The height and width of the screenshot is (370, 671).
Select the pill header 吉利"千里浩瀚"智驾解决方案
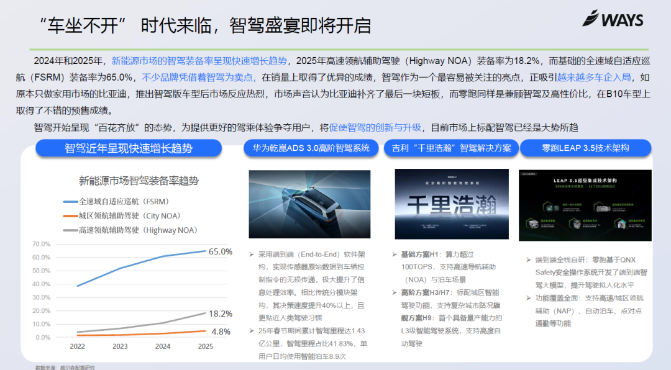point(452,148)
